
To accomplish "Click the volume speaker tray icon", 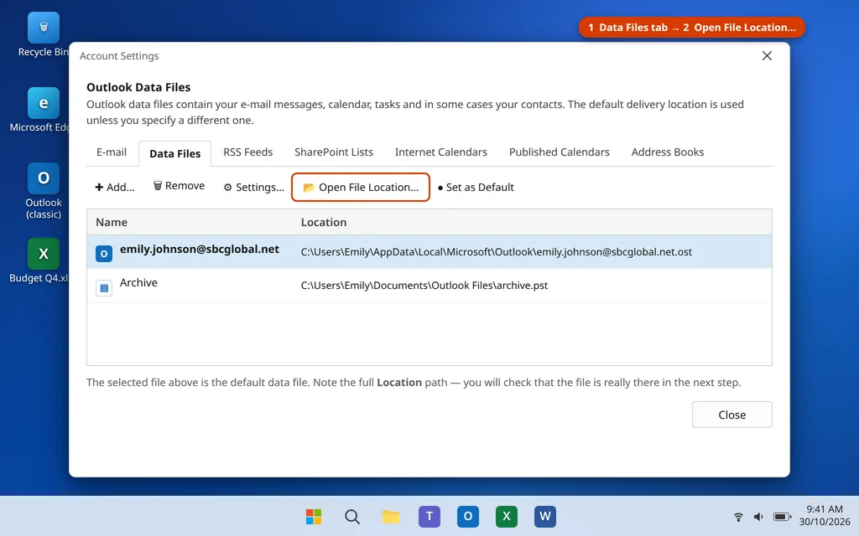I will (x=758, y=516).
